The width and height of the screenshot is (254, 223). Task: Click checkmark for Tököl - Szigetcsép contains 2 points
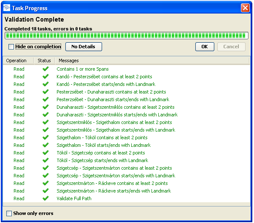coord(46,153)
